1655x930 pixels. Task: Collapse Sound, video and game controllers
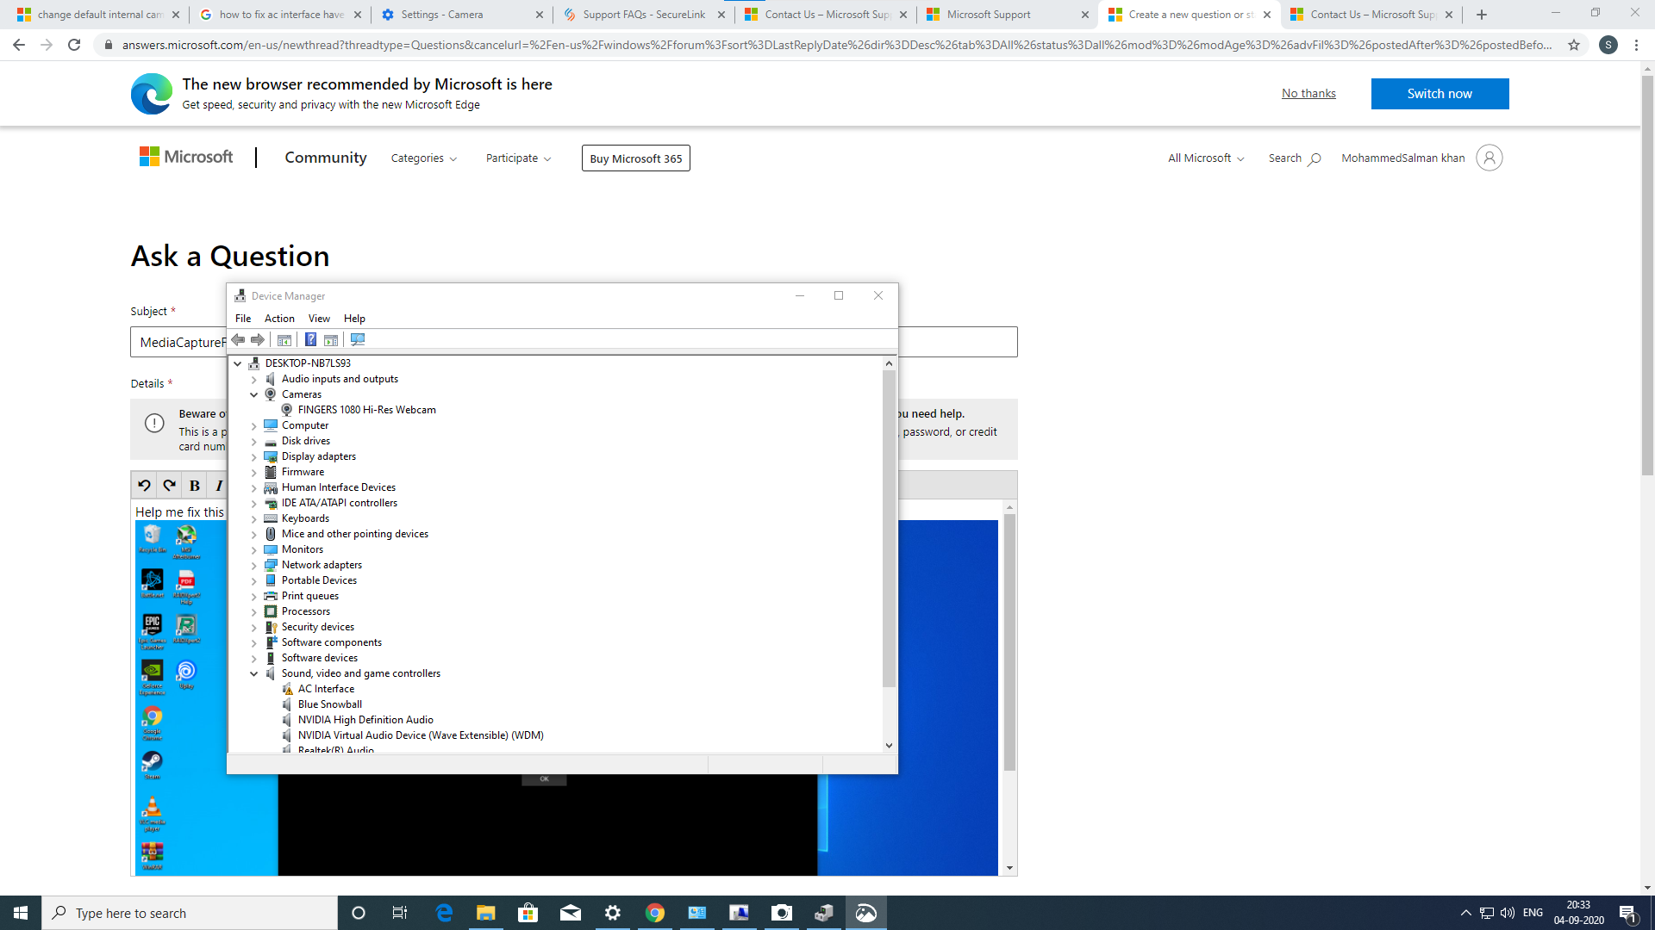pyautogui.click(x=253, y=673)
